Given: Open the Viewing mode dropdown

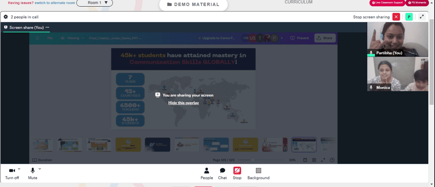Looking at the screenshot, I should click(x=72, y=38).
